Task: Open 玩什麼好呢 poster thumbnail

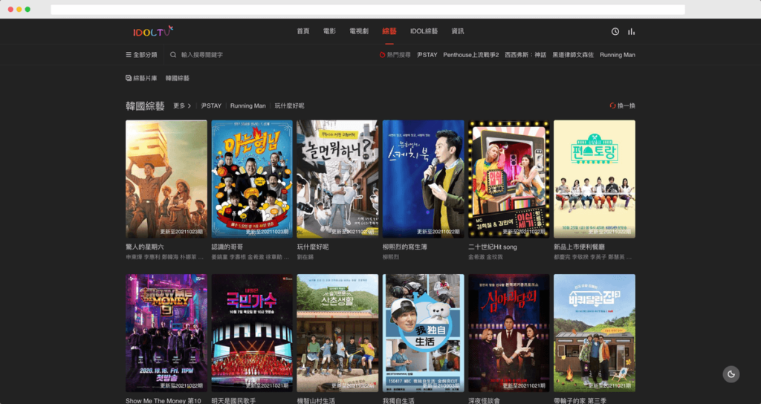Action: pyautogui.click(x=338, y=179)
